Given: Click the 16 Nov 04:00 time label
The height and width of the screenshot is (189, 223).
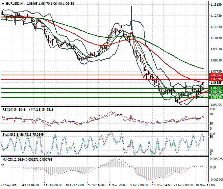Looking at the screenshot, I should pos(162,185).
